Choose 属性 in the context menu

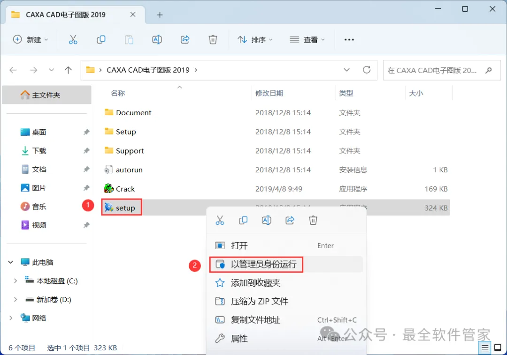286,339
